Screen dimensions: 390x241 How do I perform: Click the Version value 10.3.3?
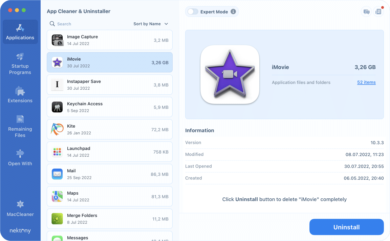coord(377,143)
